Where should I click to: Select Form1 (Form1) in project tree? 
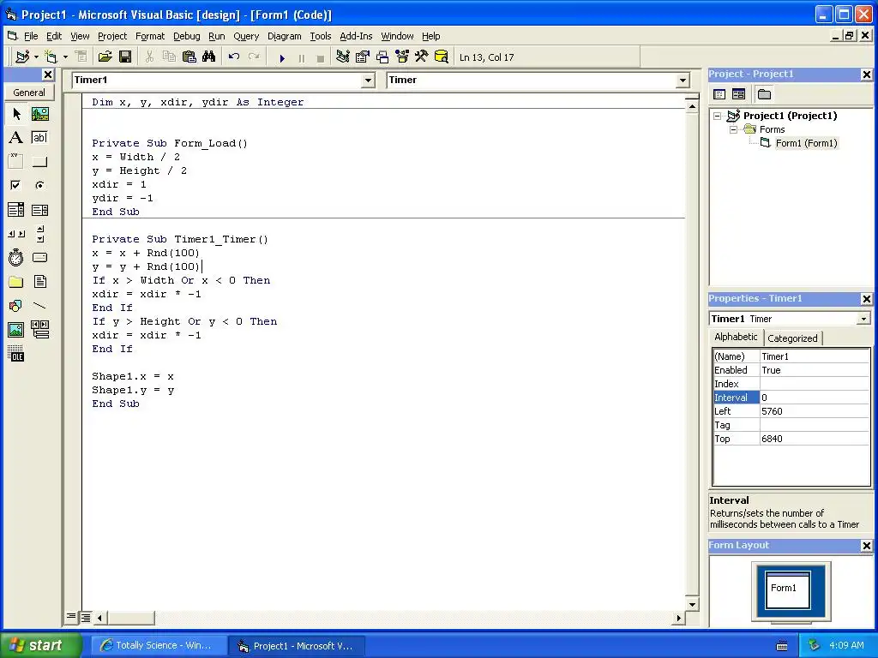tap(806, 143)
